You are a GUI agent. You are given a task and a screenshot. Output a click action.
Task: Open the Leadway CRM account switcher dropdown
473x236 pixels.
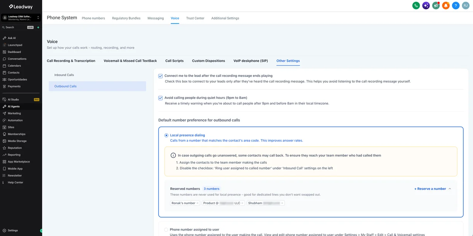coord(21,17)
